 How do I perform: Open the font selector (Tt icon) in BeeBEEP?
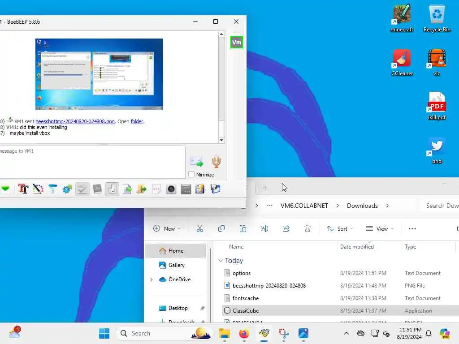point(23,189)
